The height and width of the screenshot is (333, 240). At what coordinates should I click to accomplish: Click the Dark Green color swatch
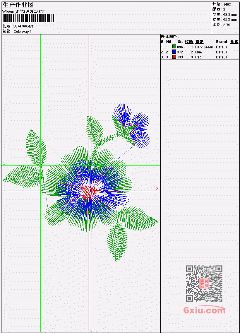click(x=174, y=47)
